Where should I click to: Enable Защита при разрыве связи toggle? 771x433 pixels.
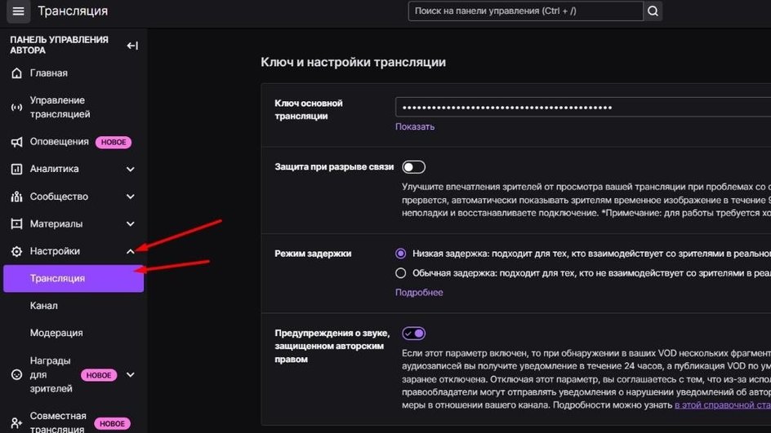413,167
